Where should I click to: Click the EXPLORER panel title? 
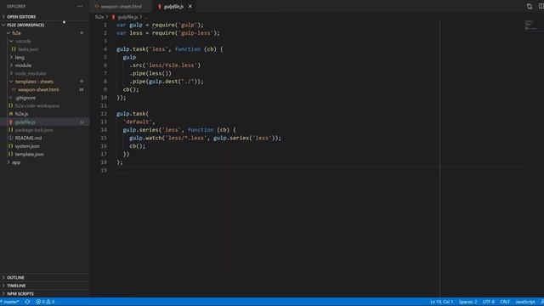click(16, 6)
